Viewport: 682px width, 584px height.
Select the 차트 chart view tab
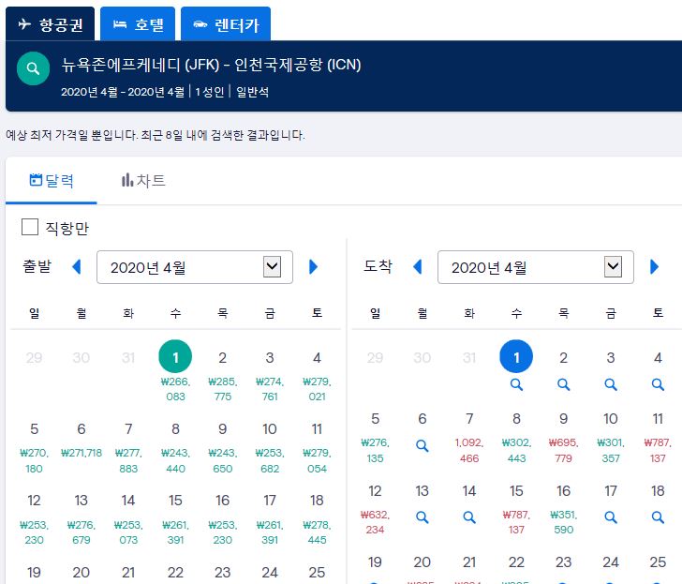pos(143,181)
